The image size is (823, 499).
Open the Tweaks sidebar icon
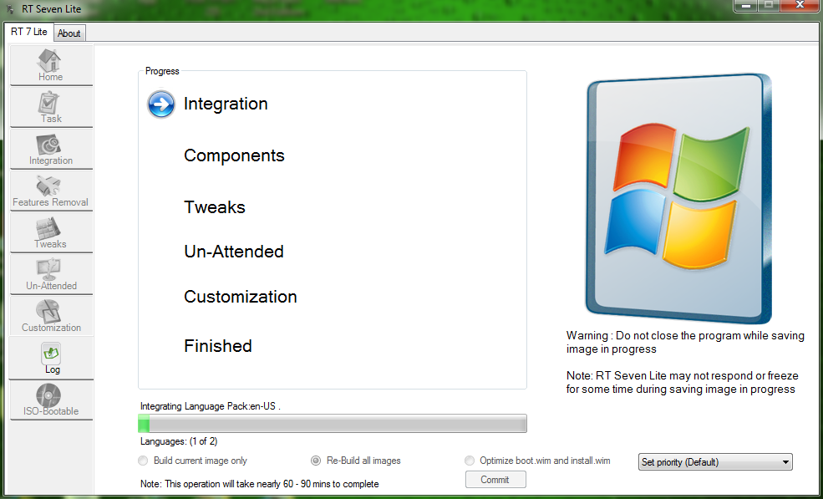pyautogui.click(x=51, y=232)
